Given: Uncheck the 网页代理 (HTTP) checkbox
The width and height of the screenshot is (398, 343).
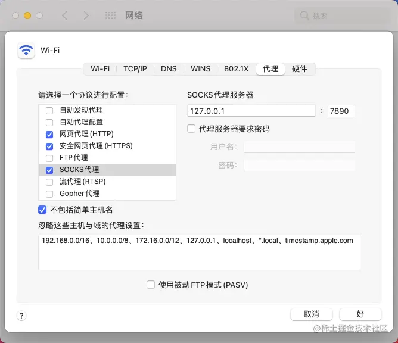Looking at the screenshot, I should pyautogui.click(x=49, y=135).
